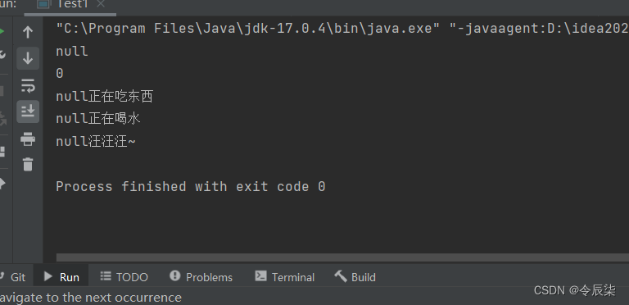629x305 pixels.
Task: Toggle Scroll to End of console
Action: pos(28,112)
